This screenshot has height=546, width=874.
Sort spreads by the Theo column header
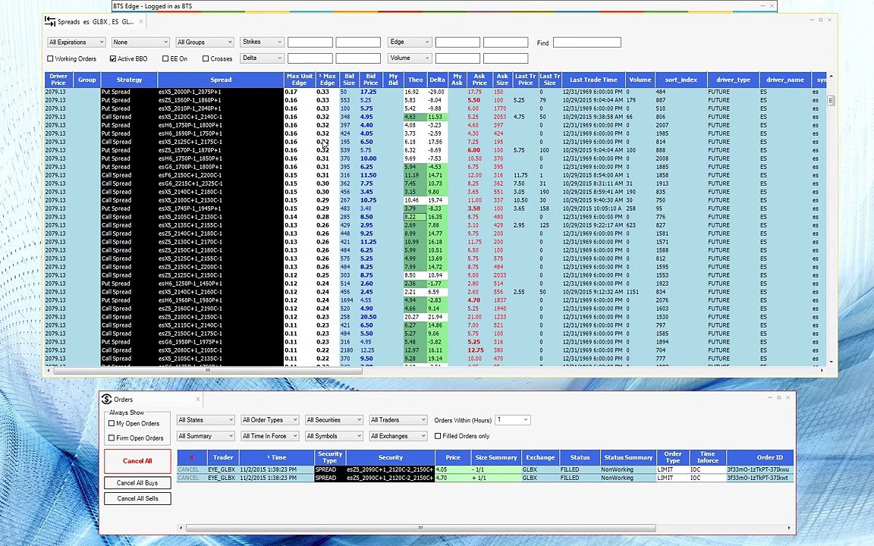coord(415,80)
